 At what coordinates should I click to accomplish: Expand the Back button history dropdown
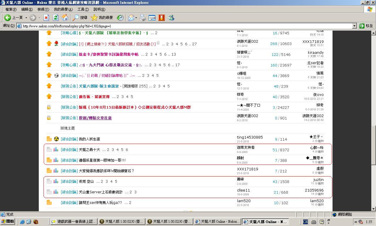(x=26, y=18)
